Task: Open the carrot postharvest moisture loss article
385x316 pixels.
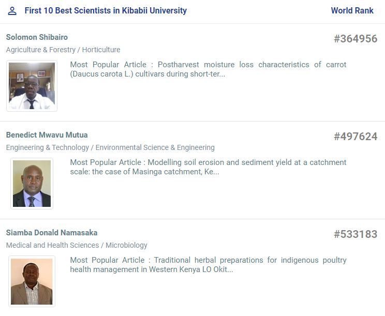Action: pos(208,69)
